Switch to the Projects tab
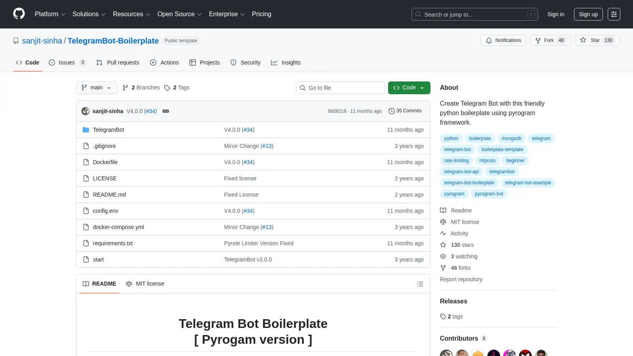The height and width of the screenshot is (356, 633). [205, 62]
